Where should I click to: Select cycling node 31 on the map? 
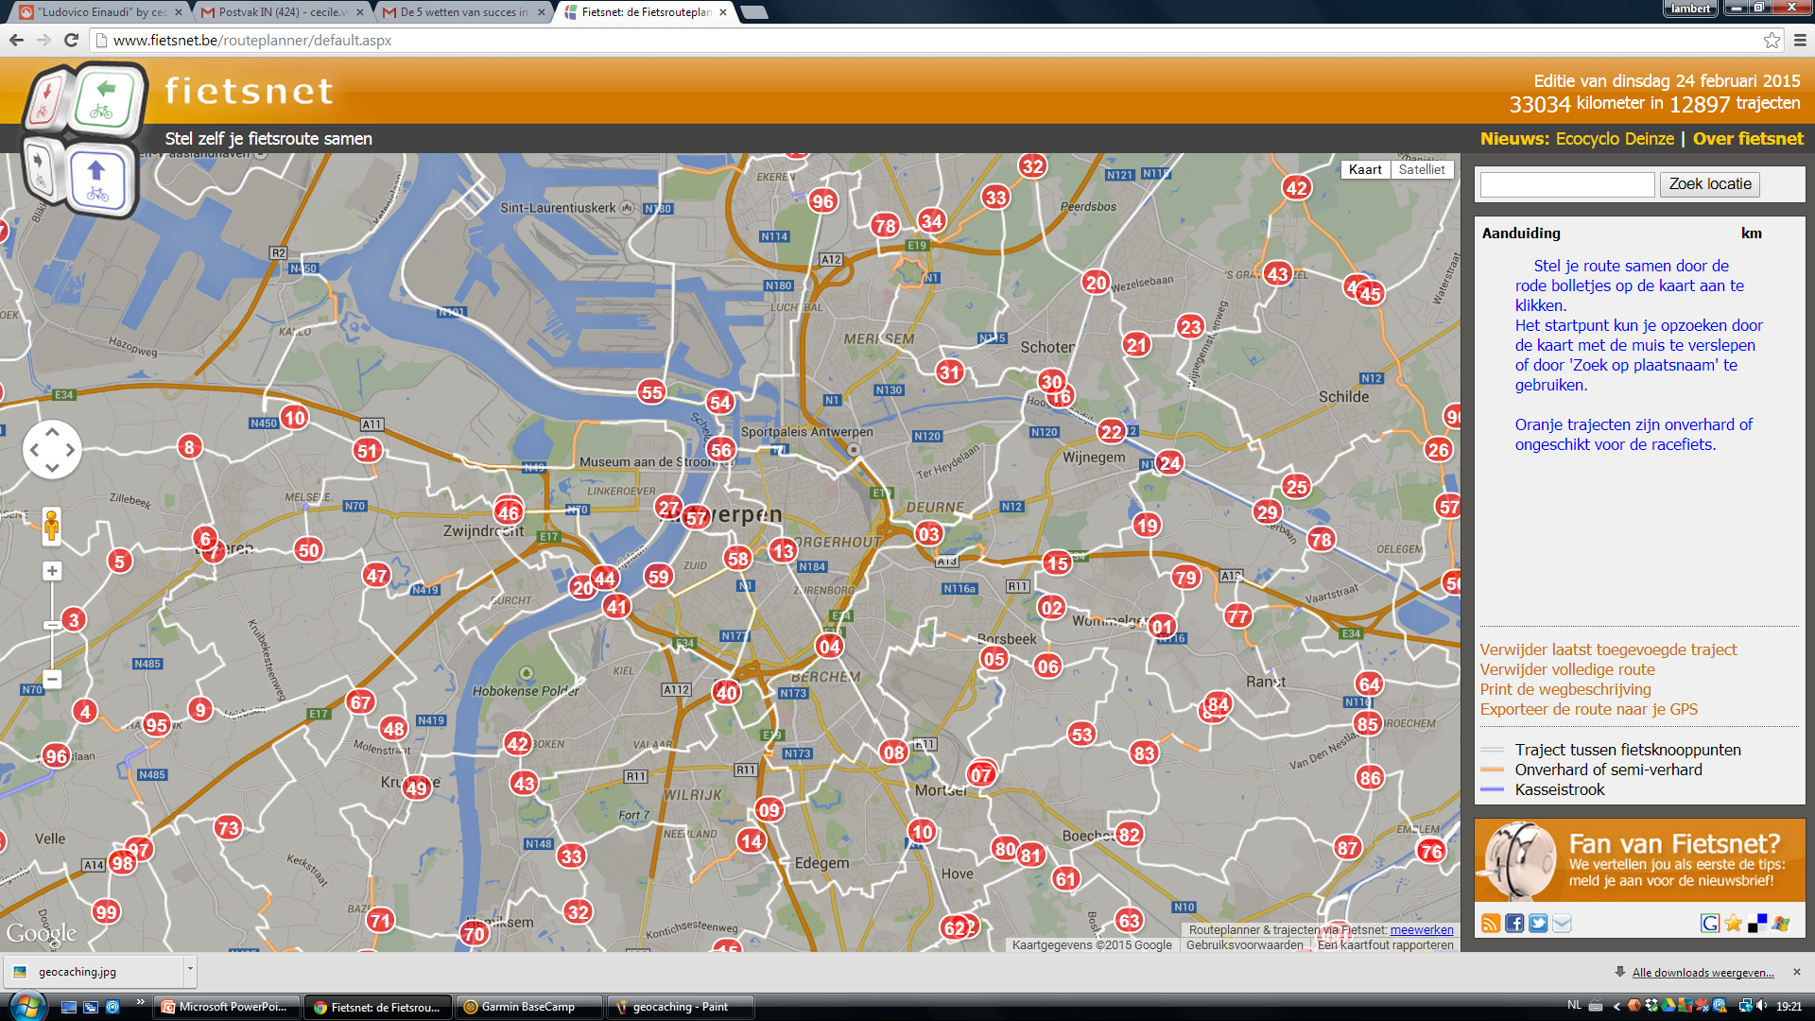[x=950, y=372]
